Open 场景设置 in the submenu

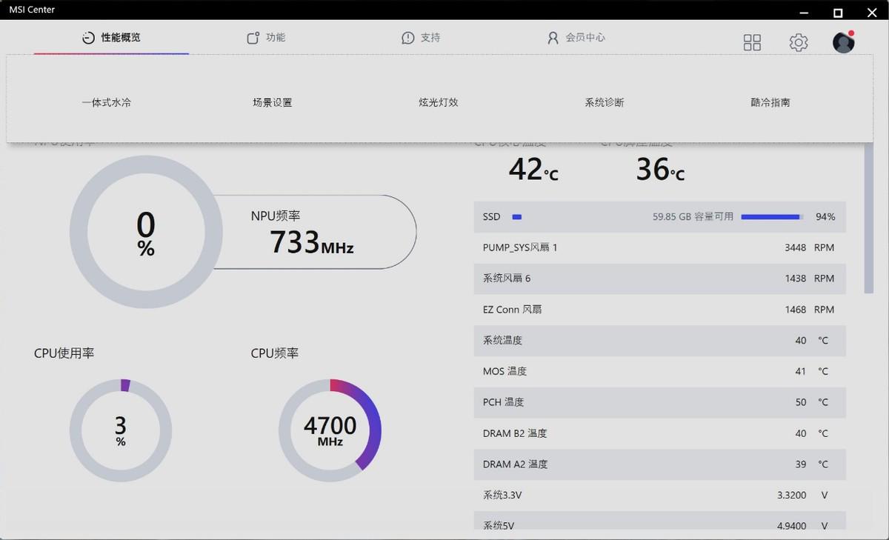pyautogui.click(x=273, y=103)
